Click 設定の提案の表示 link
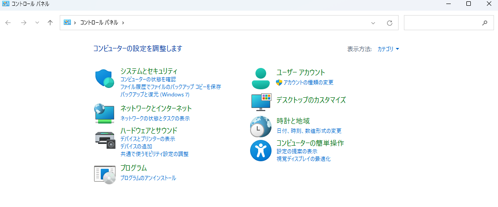The height and width of the screenshot is (207, 498). click(x=297, y=151)
